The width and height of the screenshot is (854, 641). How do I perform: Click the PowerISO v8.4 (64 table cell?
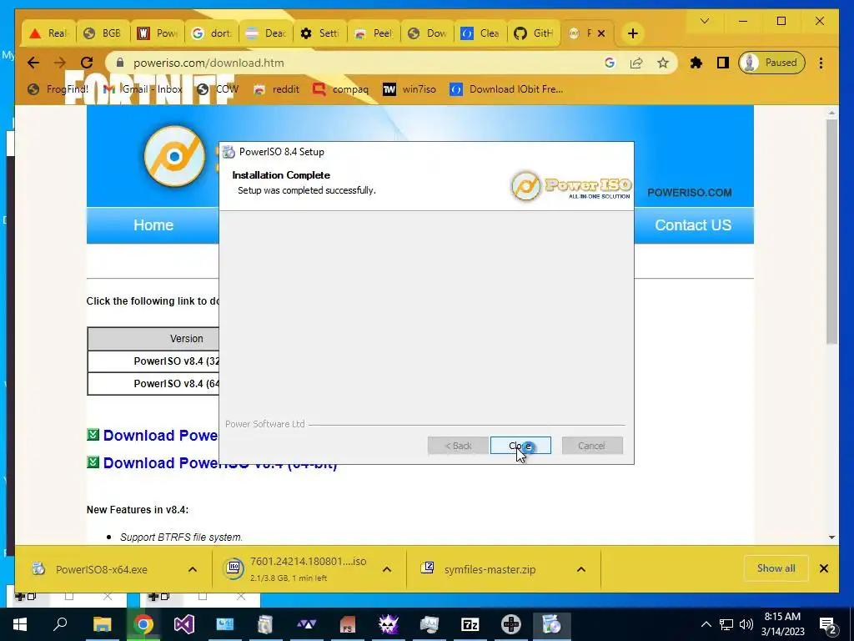pos(153,384)
